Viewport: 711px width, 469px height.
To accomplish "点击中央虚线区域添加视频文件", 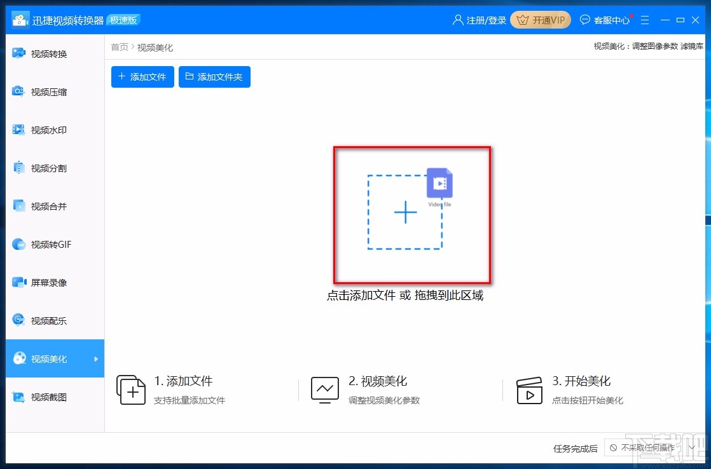I will click(x=405, y=213).
